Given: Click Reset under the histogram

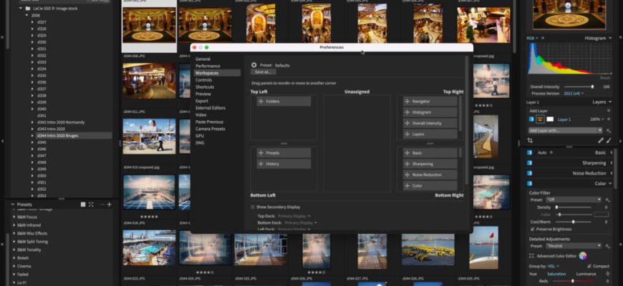Looking at the screenshot, I should [x=604, y=78].
